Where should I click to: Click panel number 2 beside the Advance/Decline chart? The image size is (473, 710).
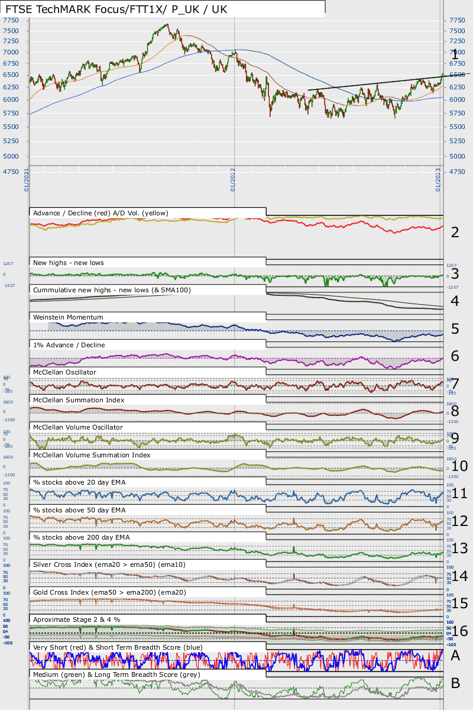pyautogui.click(x=455, y=232)
